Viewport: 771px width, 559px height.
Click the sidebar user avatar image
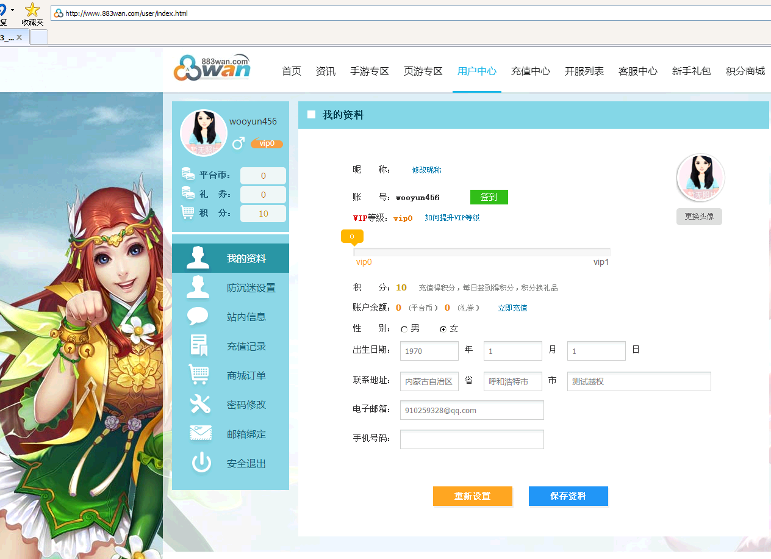click(x=204, y=133)
